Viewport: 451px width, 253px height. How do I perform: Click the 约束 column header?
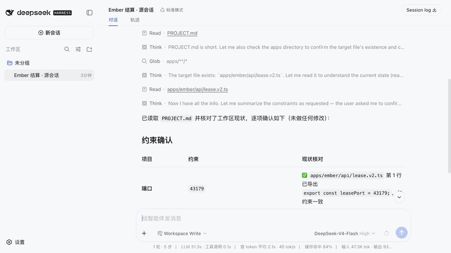coord(193,159)
